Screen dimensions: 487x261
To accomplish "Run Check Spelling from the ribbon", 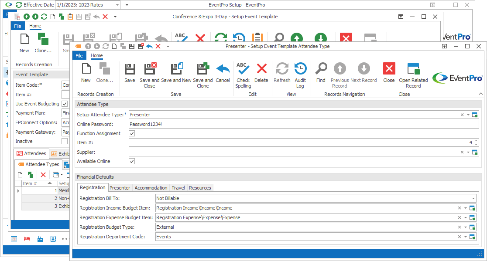I will point(243,75).
